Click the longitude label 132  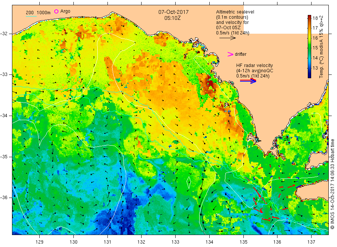pyautogui.click(x=142, y=242)
